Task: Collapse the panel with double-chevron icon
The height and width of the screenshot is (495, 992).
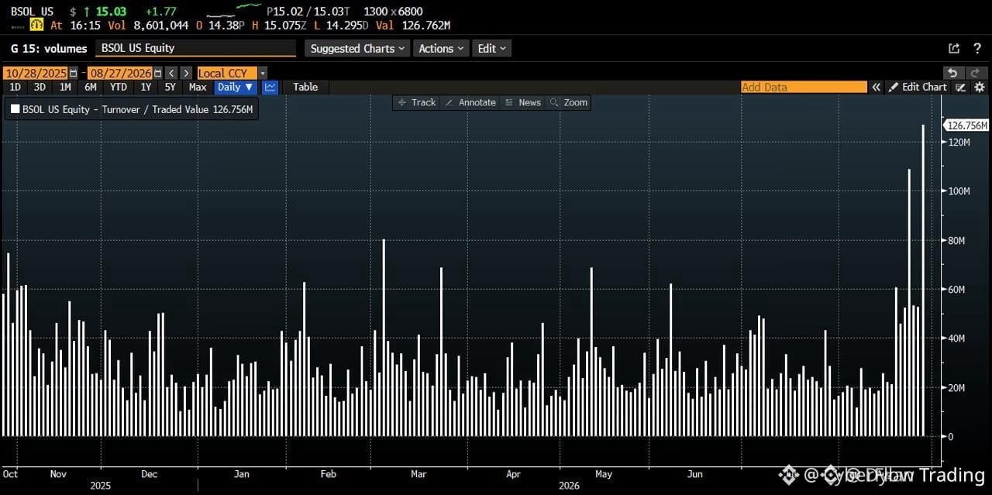Action: (877, 87)
